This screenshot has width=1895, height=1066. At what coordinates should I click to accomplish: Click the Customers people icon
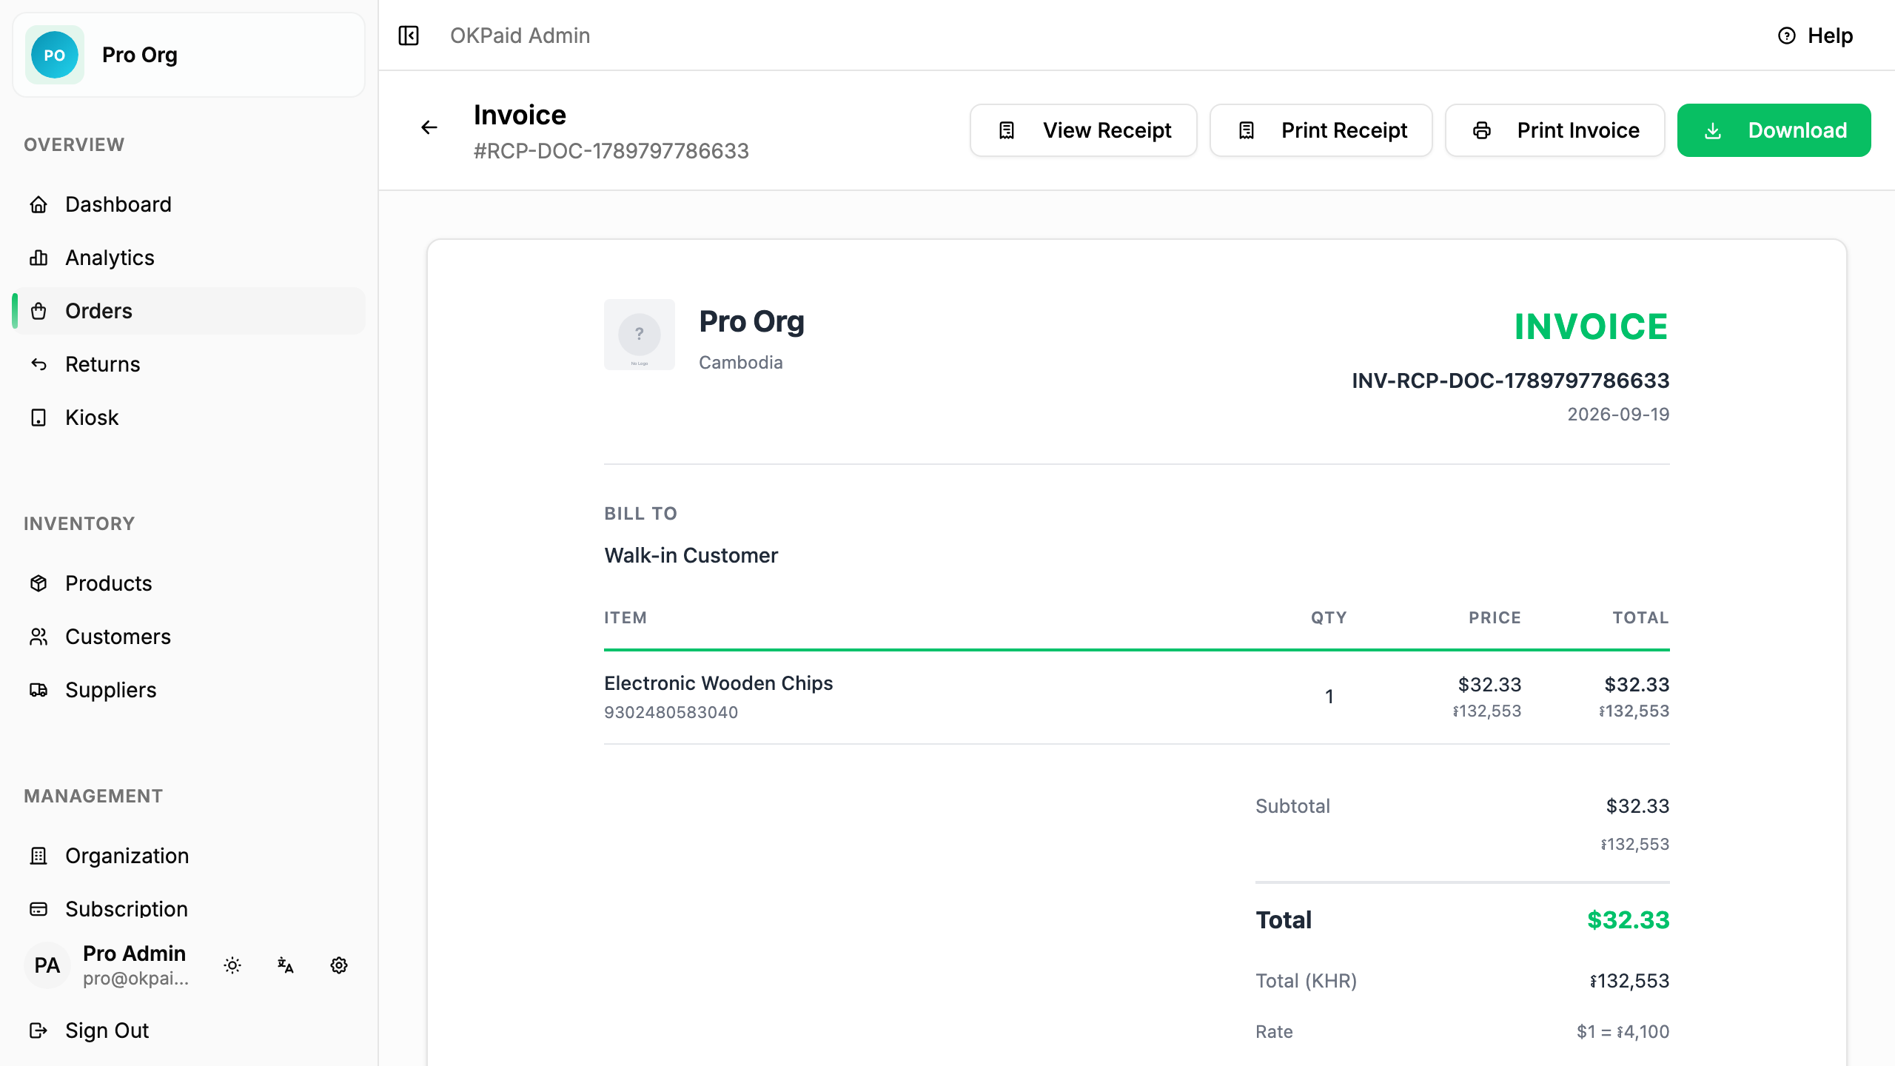click(38, 637)
